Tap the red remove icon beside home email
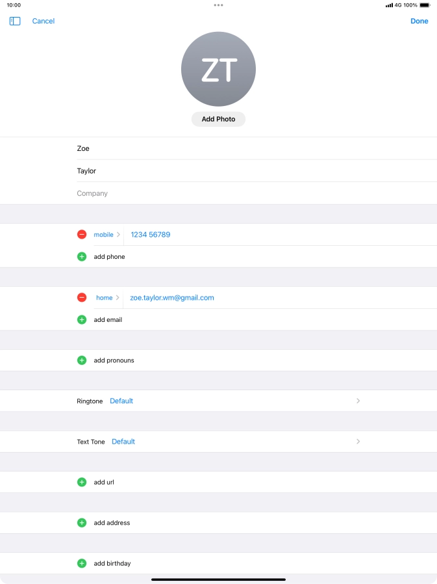This screenshot has height=584, width=437. coord(82,298)
